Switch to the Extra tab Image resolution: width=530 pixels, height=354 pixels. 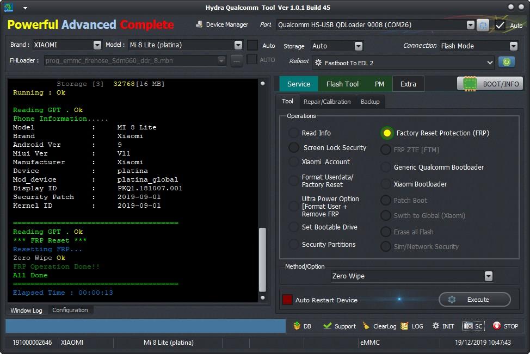pos(408,84)
